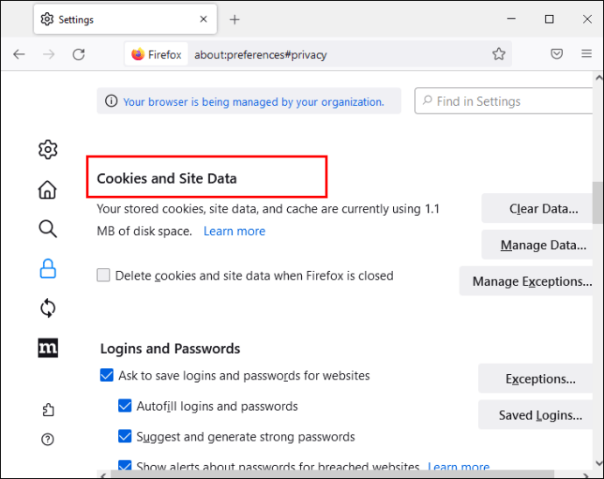Open Sync settings icon in sidebar
Image resolution: width=604 pixels, height=479 pixels.
[48, 309]
